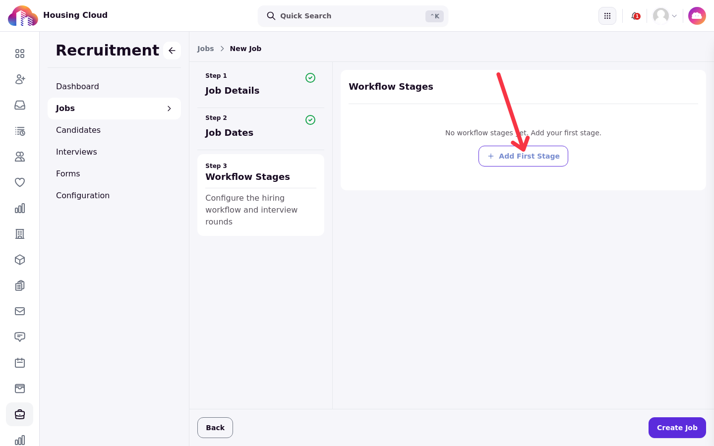Screen dimensions: 714x446
Task: Click the Housing Cloud logo
Action: (x=23, y=16)
